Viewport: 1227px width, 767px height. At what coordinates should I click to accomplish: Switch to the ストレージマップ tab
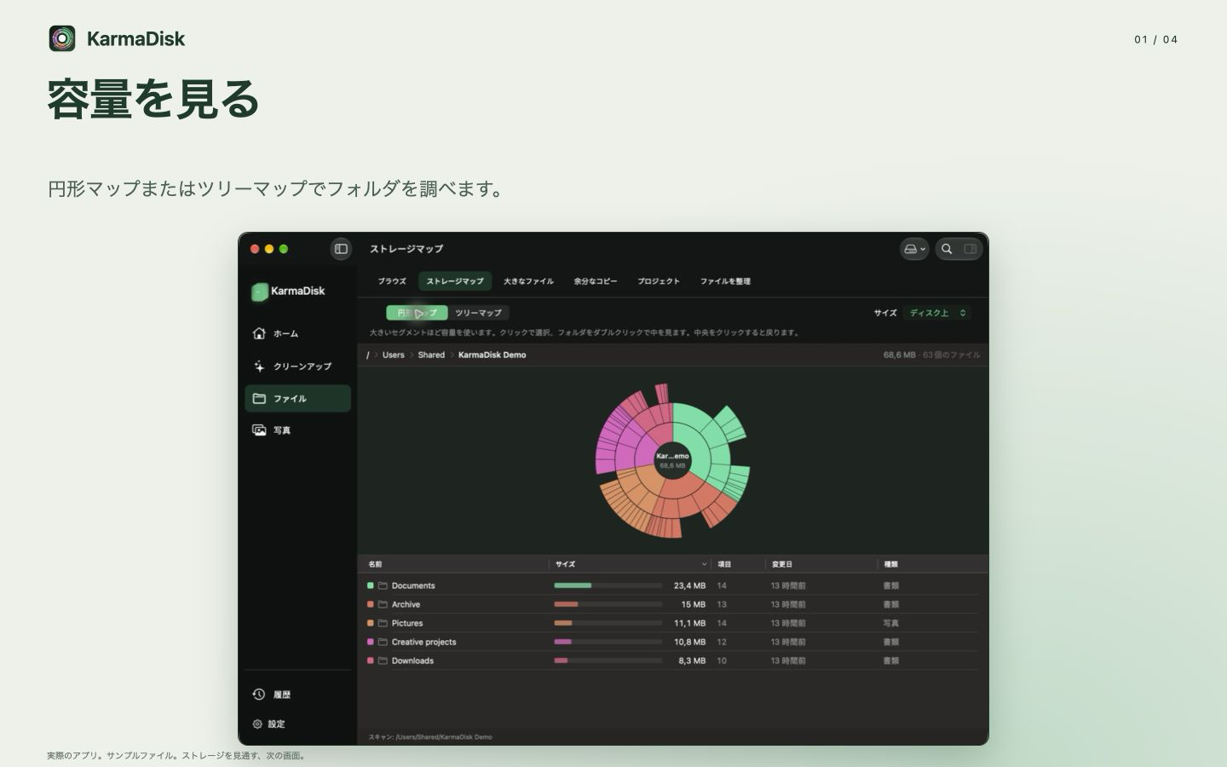(455, 281)
